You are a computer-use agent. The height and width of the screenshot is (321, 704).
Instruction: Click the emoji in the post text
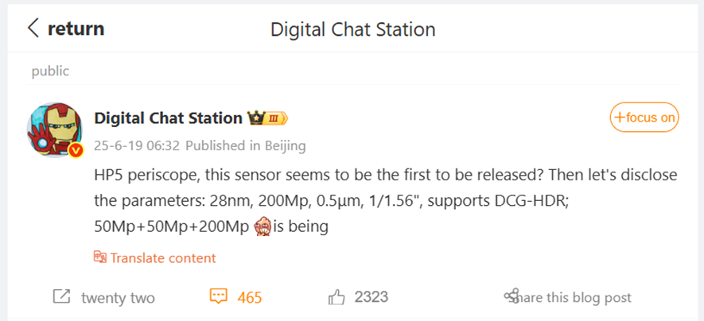click(x=263, y=226)
